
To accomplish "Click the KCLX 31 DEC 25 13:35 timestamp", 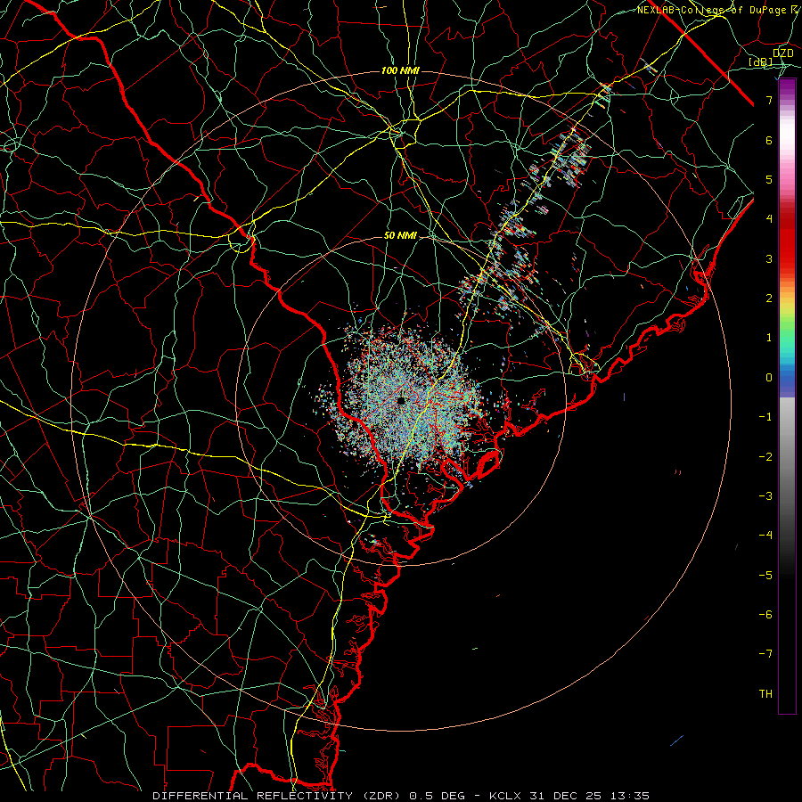I will [x=569, y=796].
